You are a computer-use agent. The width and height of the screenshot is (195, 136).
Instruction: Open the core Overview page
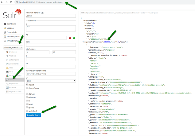point(13,52)
